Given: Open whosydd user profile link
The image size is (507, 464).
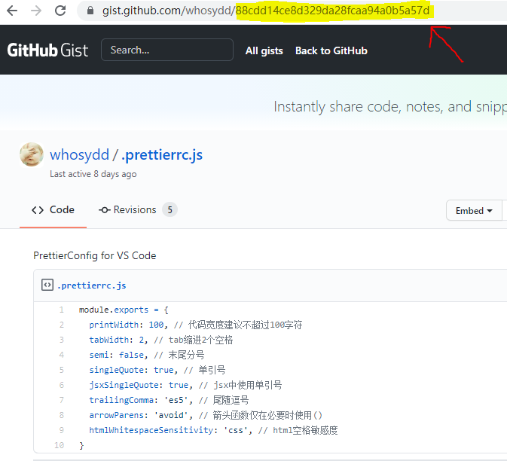Looking at the screenshot, I should (x=79, y=154).
